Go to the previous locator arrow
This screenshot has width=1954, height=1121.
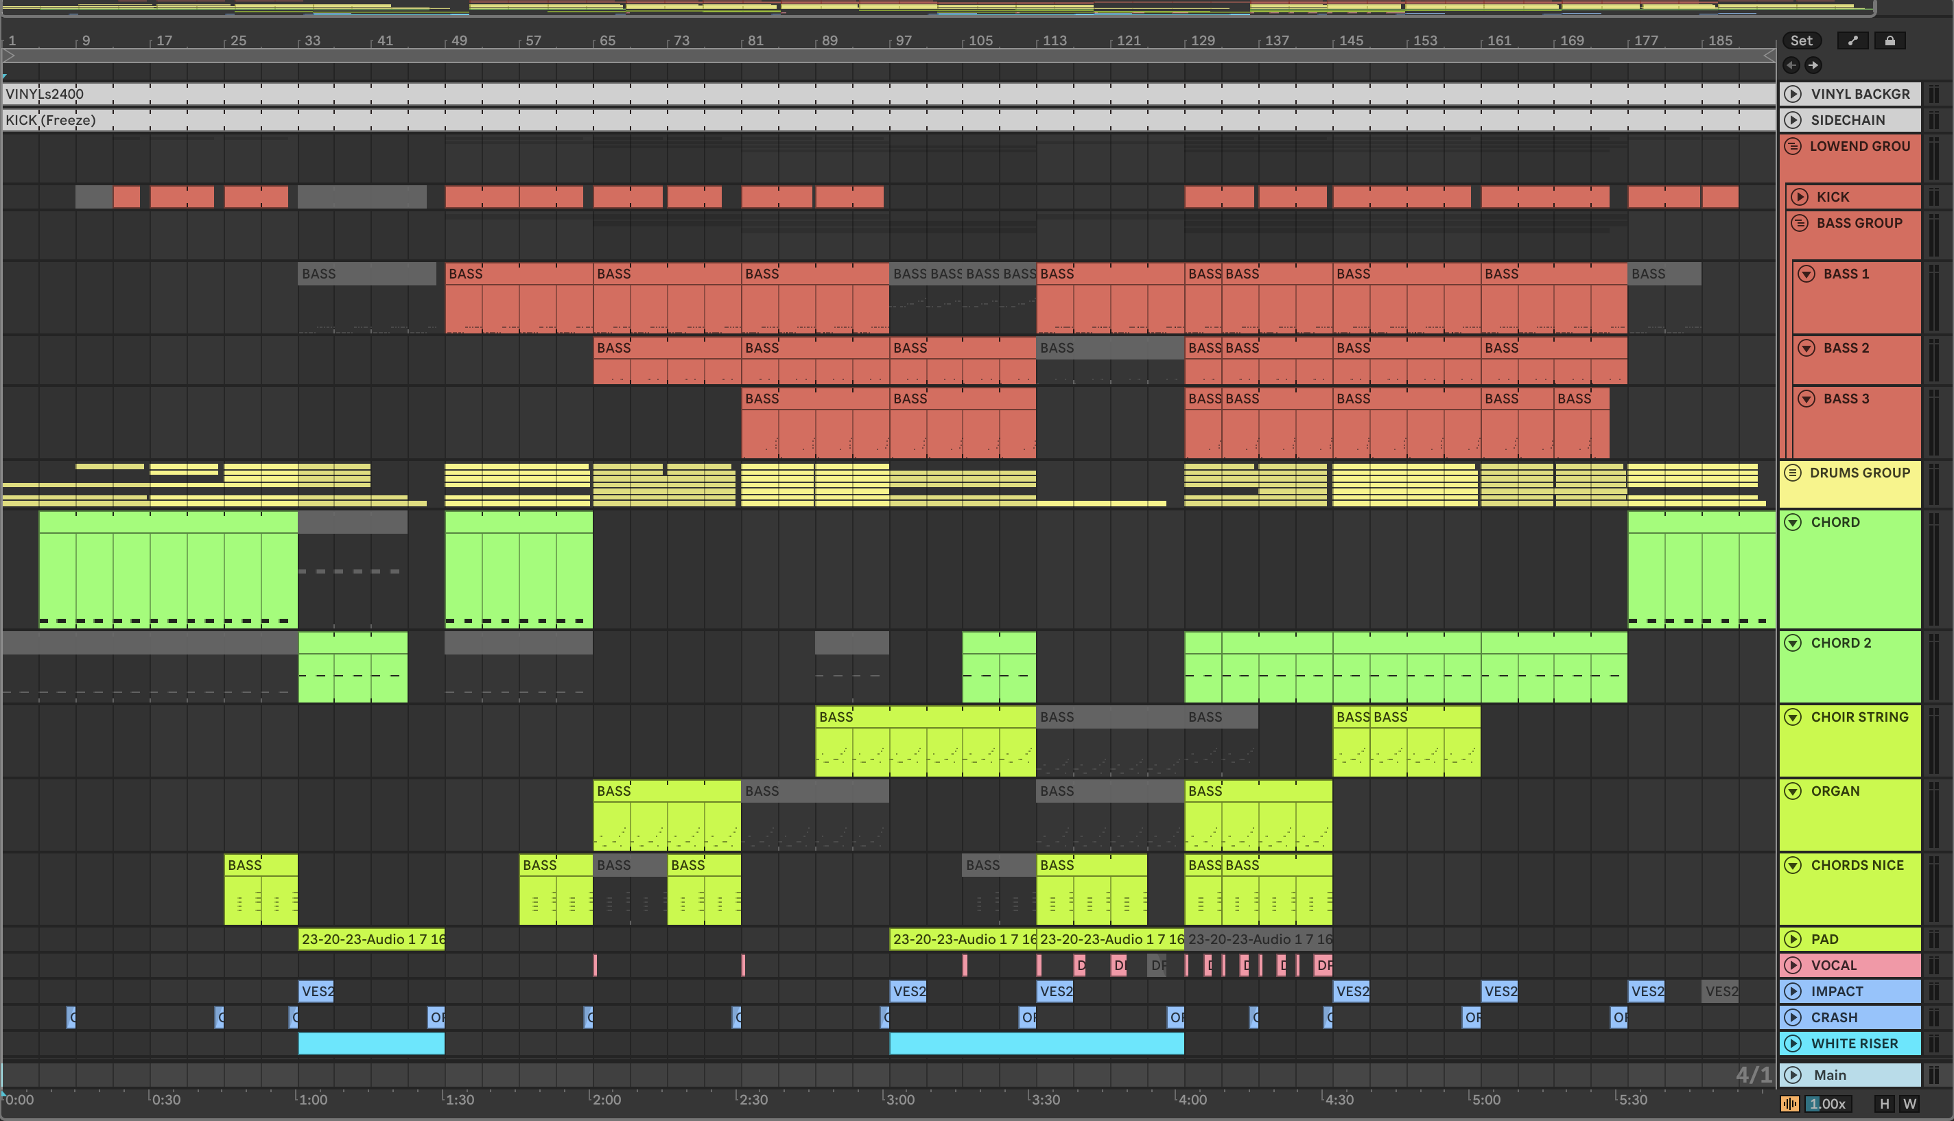pyautogui.click(x=1791, y=65)
